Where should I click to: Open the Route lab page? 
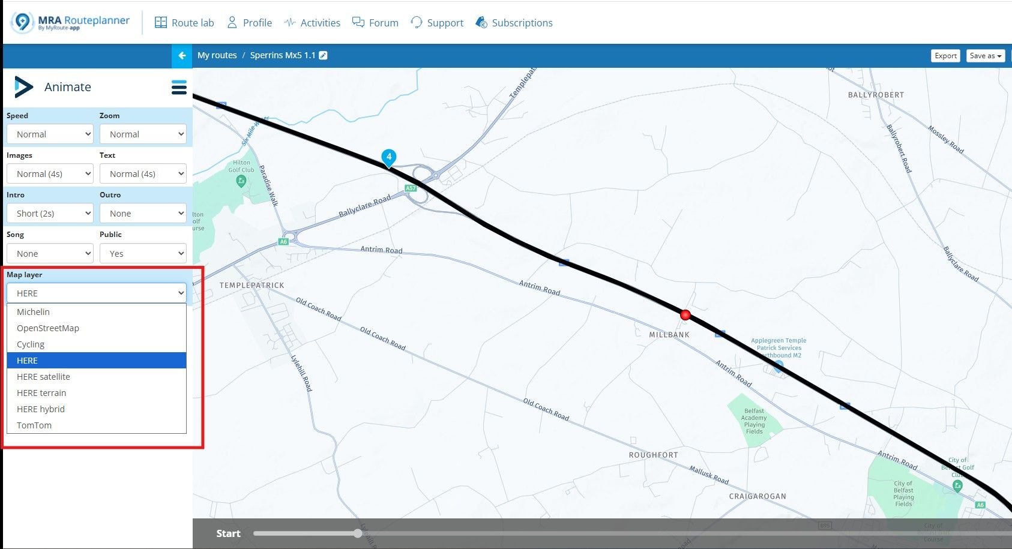(x=184, y=23)
